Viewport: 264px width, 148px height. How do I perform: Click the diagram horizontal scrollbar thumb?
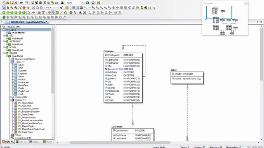click(120, 143)
